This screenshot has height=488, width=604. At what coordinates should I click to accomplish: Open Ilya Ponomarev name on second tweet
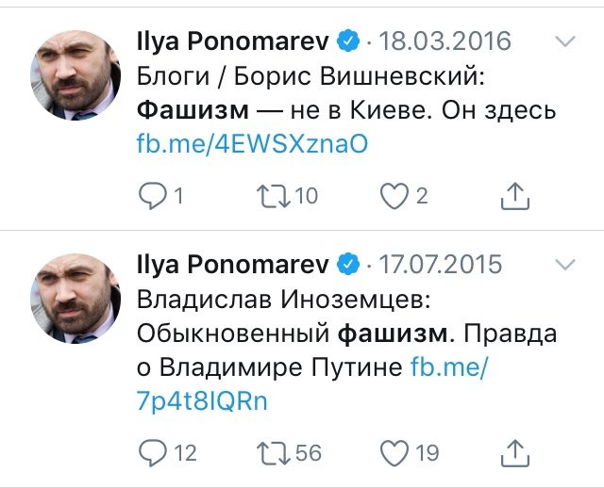coord(233,265)
